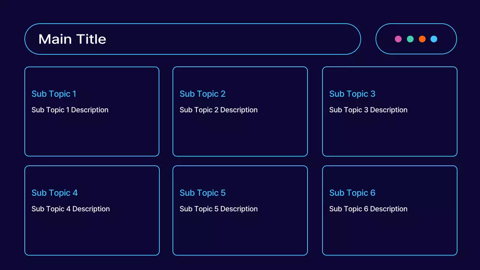Click the Sub Topic 2 heading

[202, 94]
